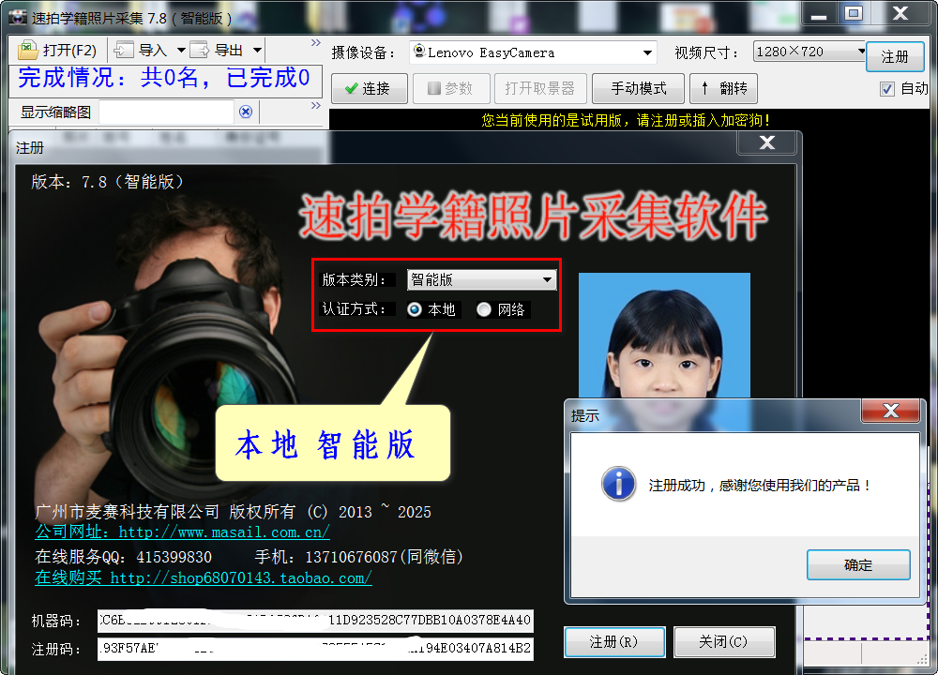Viewport: 938px width, 675px height.
Task: Click the 注册成功，感谢您使用我们的产品 message text
Action: point(760,485)
